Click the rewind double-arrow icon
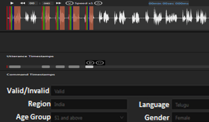This screenshot has height=122, width=209. (x=22, y=3)
